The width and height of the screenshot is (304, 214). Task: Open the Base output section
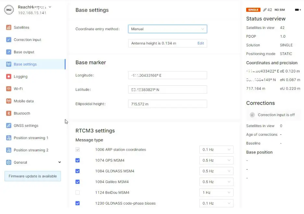point(25,52)
